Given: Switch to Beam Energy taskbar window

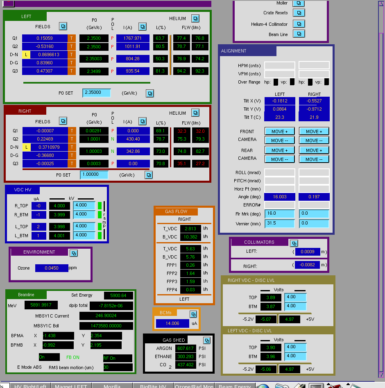Looking at the screenshot, I should point(235,386).
